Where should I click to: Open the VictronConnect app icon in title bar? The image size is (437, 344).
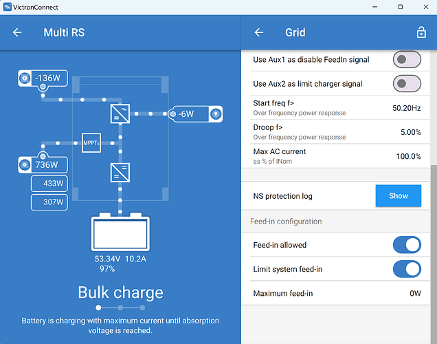click(8, 7)
